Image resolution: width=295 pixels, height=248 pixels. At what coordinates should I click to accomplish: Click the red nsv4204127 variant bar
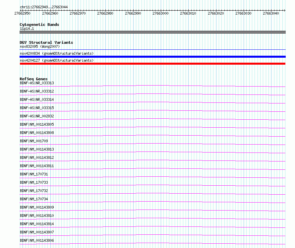[152, 64]
